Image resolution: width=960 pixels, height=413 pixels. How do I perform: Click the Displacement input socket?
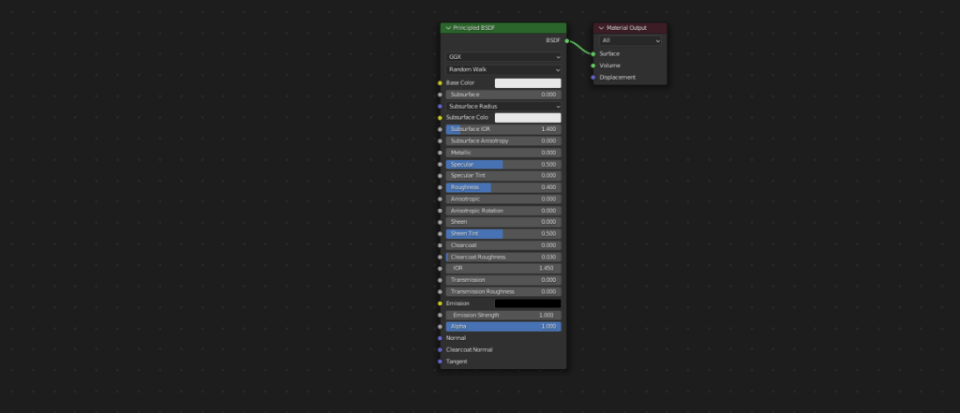click(593, 78)
